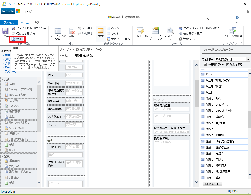Viewport: 251px width, 195px height.
Task: Click the 新しいフィールド (New Field) button
Action: tap(212, 184)
